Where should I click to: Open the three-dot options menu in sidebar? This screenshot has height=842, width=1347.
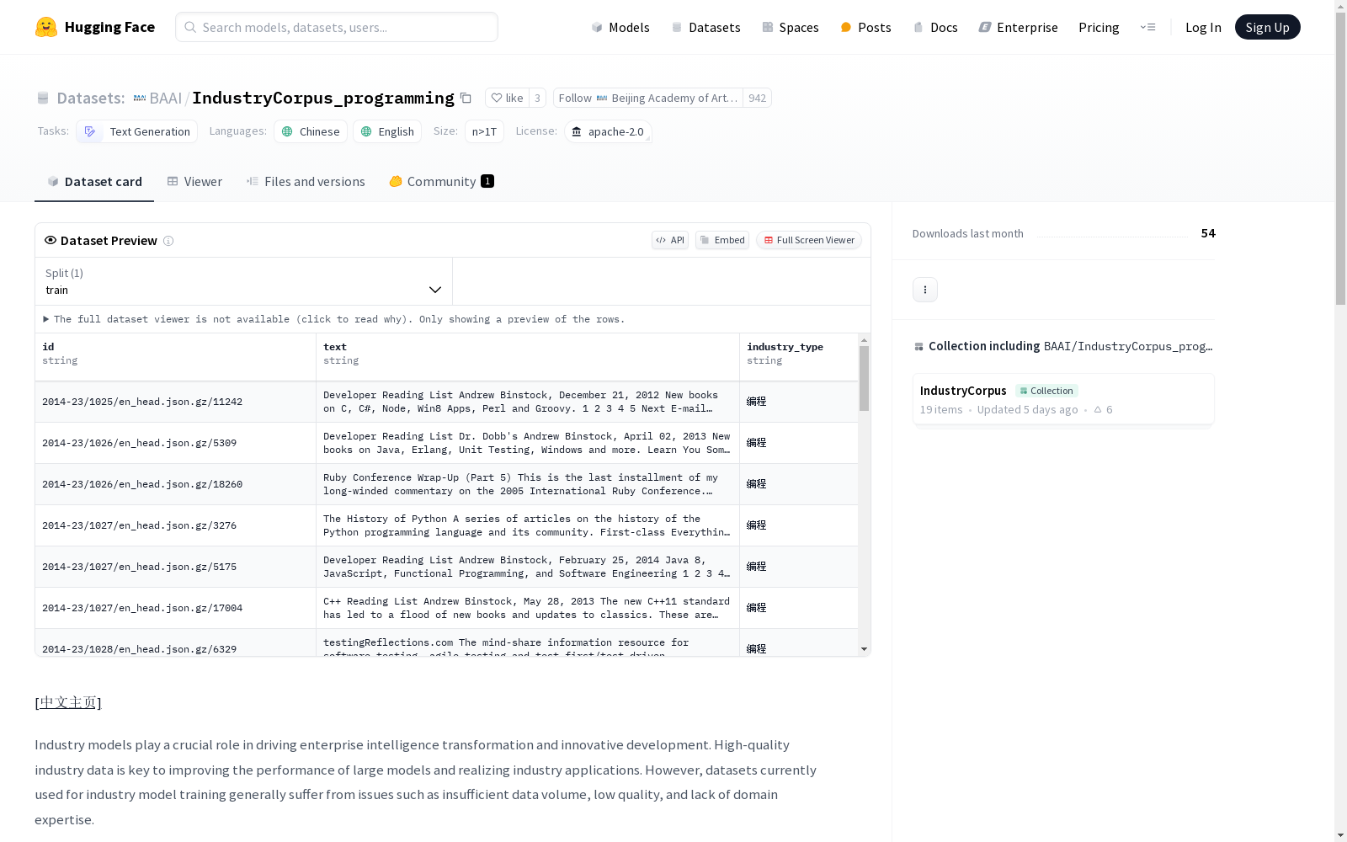tap(925, 290)
